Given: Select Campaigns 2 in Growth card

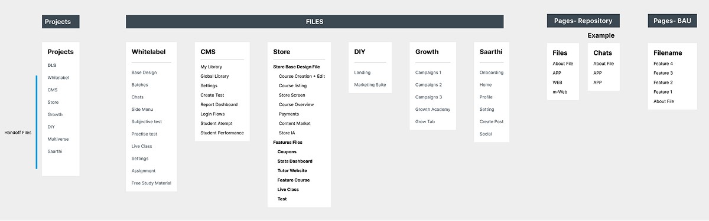Looking at the screenshot, I should click(x=428, y=85).
